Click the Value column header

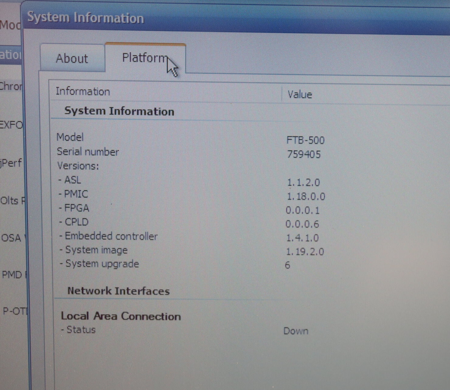[300, 94]
